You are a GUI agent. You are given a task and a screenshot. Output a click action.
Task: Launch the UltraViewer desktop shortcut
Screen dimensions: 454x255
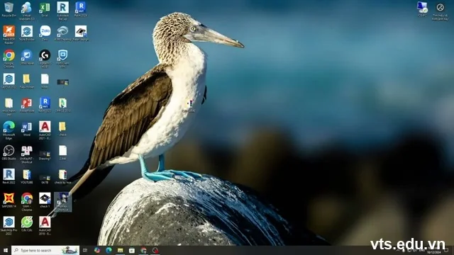tap(27, 57)
